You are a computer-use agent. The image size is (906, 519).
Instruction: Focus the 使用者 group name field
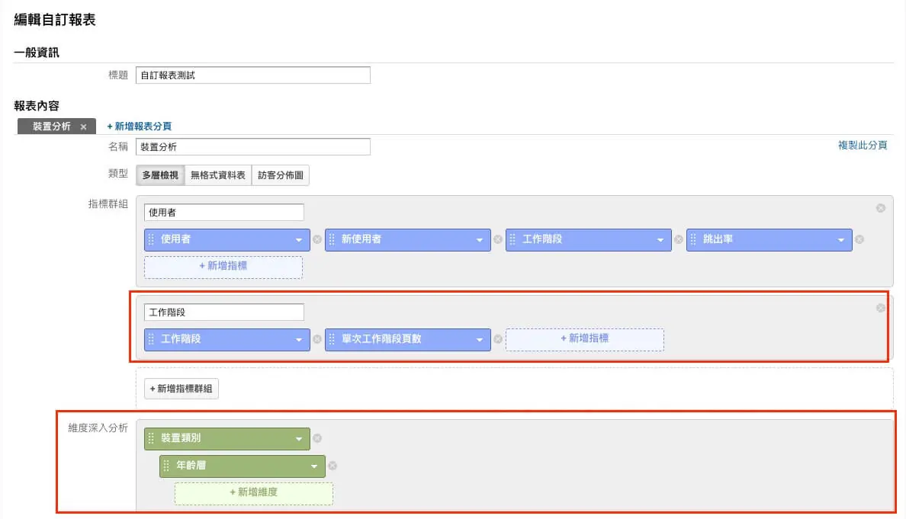click(x=223, y=213)
